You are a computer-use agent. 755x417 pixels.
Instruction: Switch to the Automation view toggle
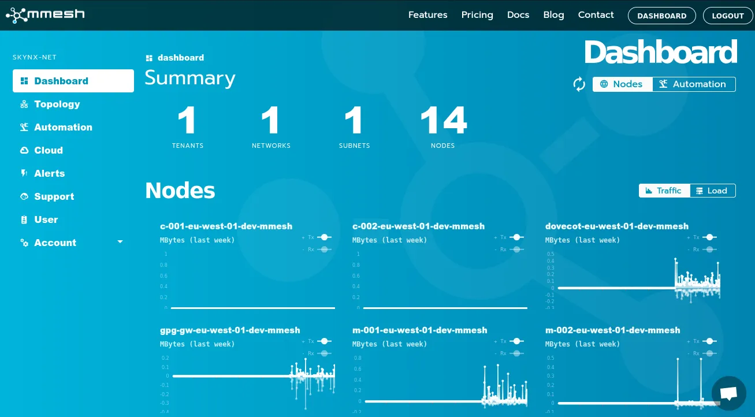coord(694,84)
